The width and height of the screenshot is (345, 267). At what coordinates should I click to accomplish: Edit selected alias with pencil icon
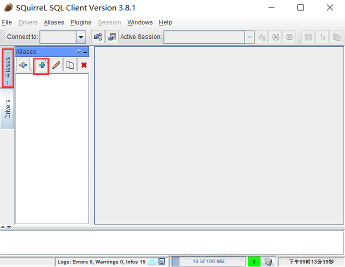coord(56,65)
